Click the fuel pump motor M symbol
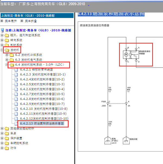 [126, 54]
